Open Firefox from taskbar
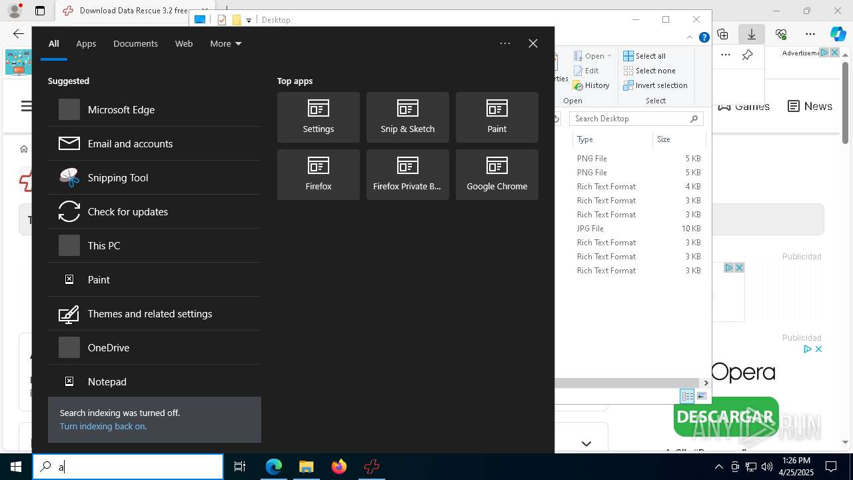853x480 pixels. pyautogui.click(x=339, y=467)
